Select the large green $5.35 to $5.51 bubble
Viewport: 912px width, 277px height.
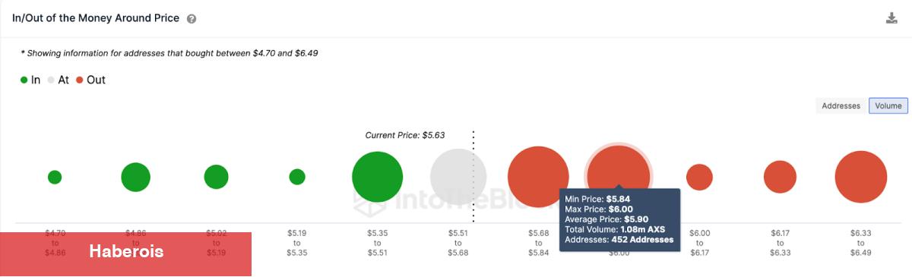(377, 177)
